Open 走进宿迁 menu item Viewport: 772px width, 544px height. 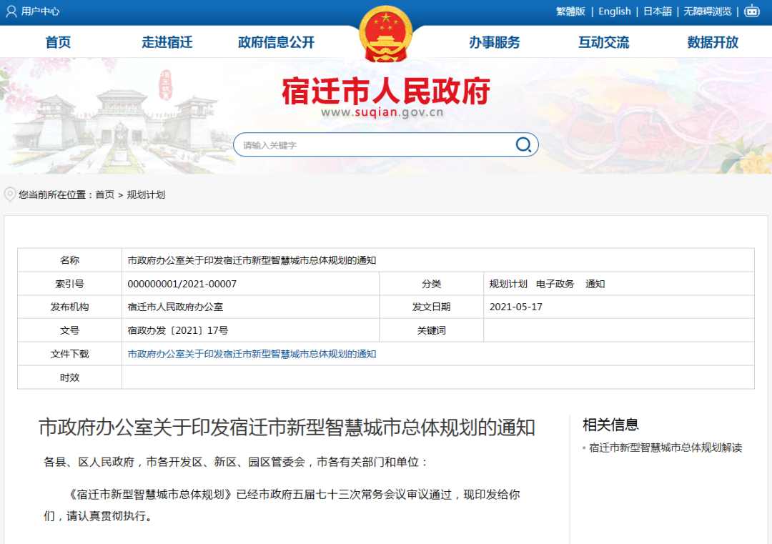[x=167, y=42]
